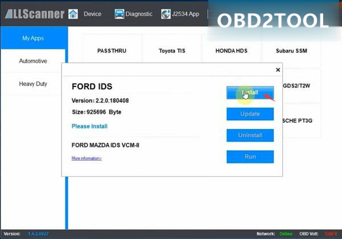Image resolution: width=342 pixels, height=239 pixels.
Task: Click the ALLScanner logo
Action: (x=35, y=14)
